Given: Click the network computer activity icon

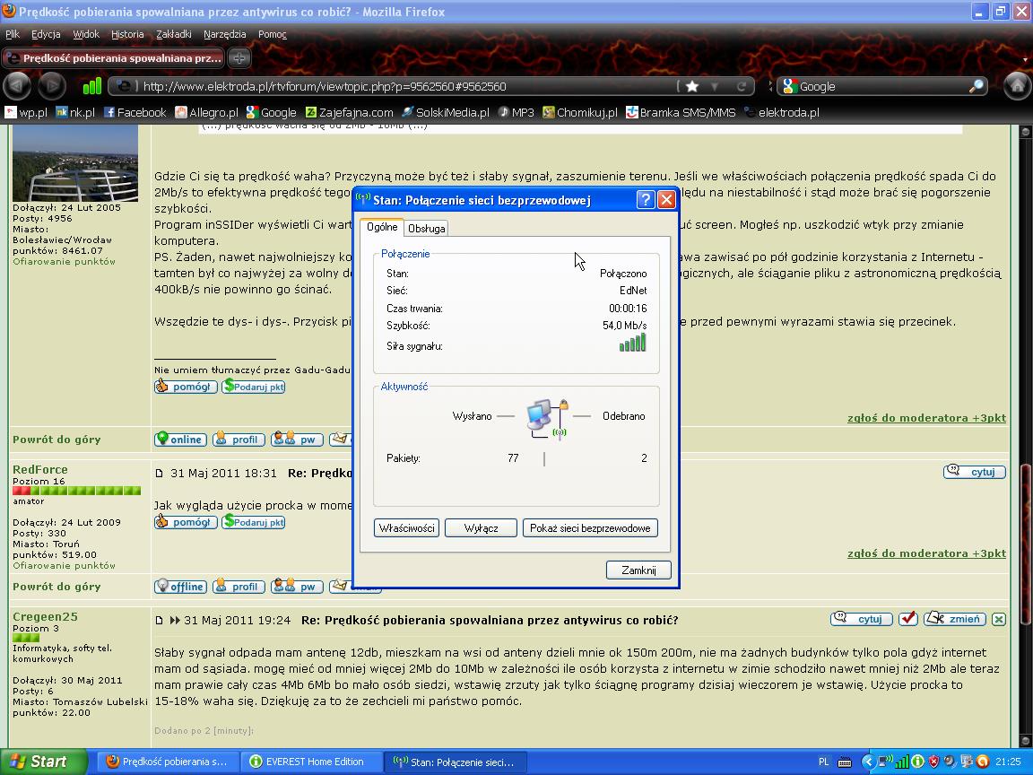Looking at the screenshot, I should click(547, 418).
